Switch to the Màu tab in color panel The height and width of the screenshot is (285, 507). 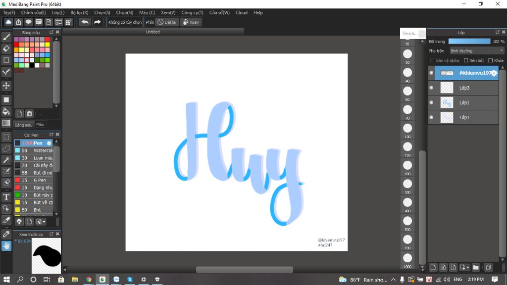pyautogui.click(x=40, y=124)
